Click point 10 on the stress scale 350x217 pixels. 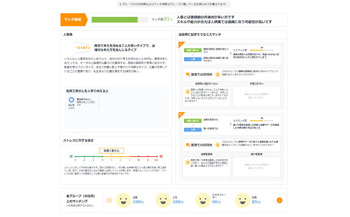[x=156, y=158]
